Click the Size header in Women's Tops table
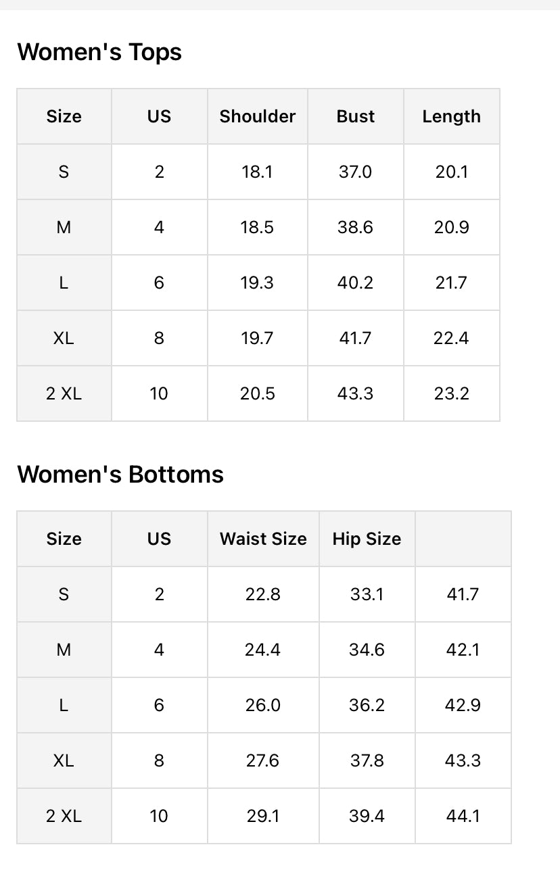Viewport: 560px width, 872px height. (x=64, y=116)
